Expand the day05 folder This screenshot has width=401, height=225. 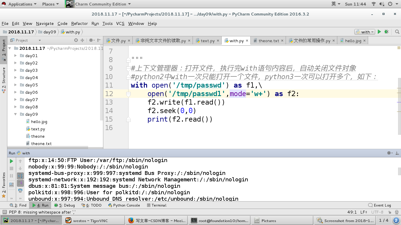point(16,85)
